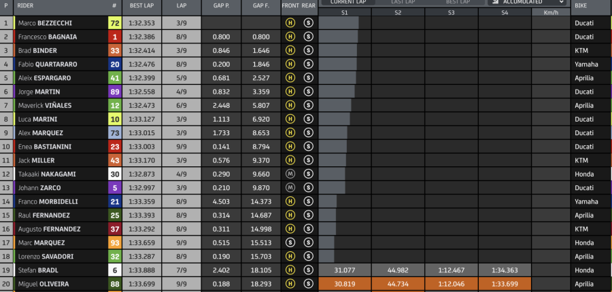Viewport: 612px width, 292px height.
Task: Select rider Stefan BRADL
Action: pyautogui.click(x=38, y=270)
